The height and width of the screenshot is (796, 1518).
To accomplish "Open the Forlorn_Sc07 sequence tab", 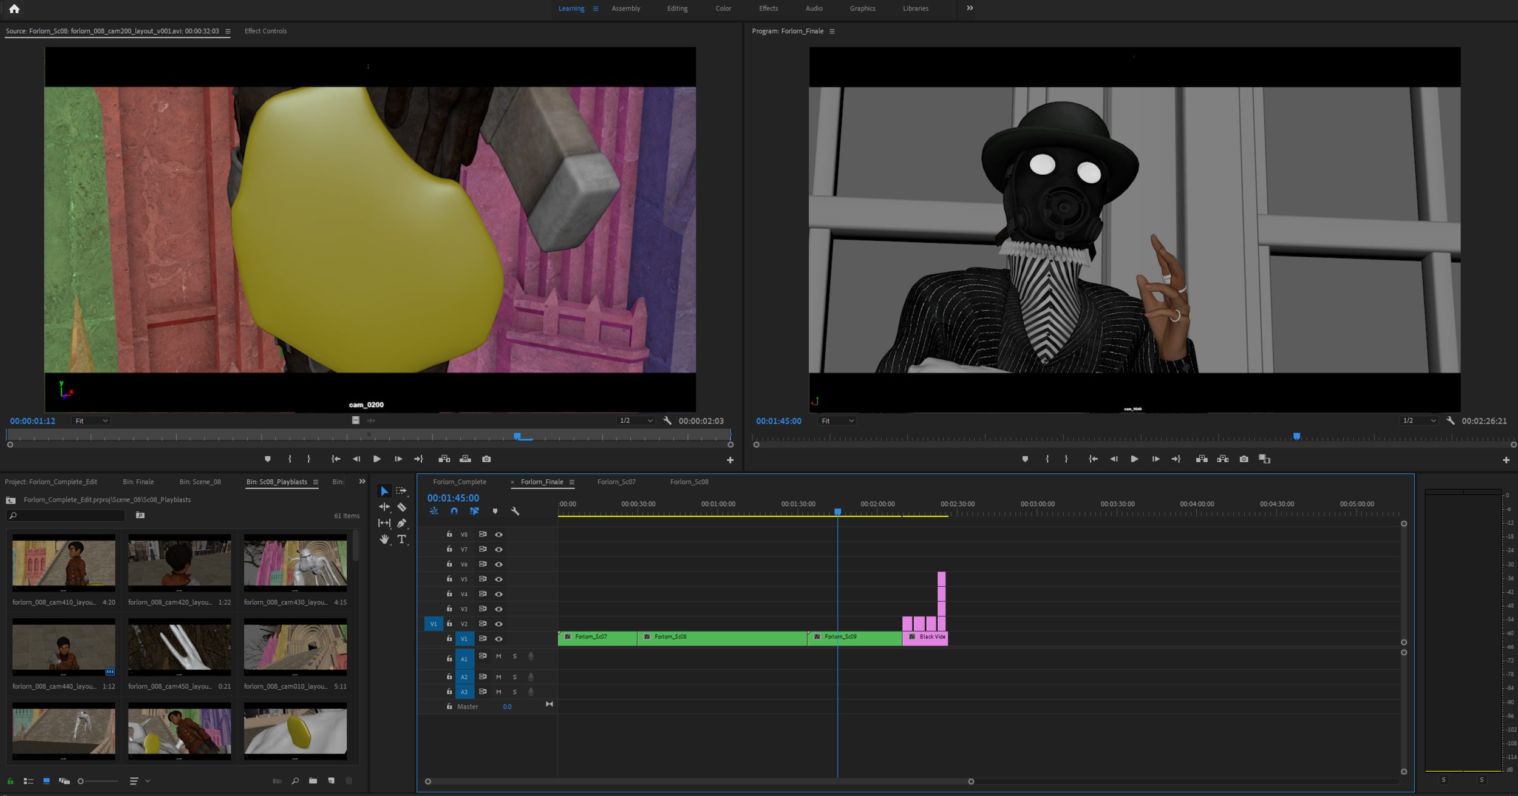I will 616,482.
